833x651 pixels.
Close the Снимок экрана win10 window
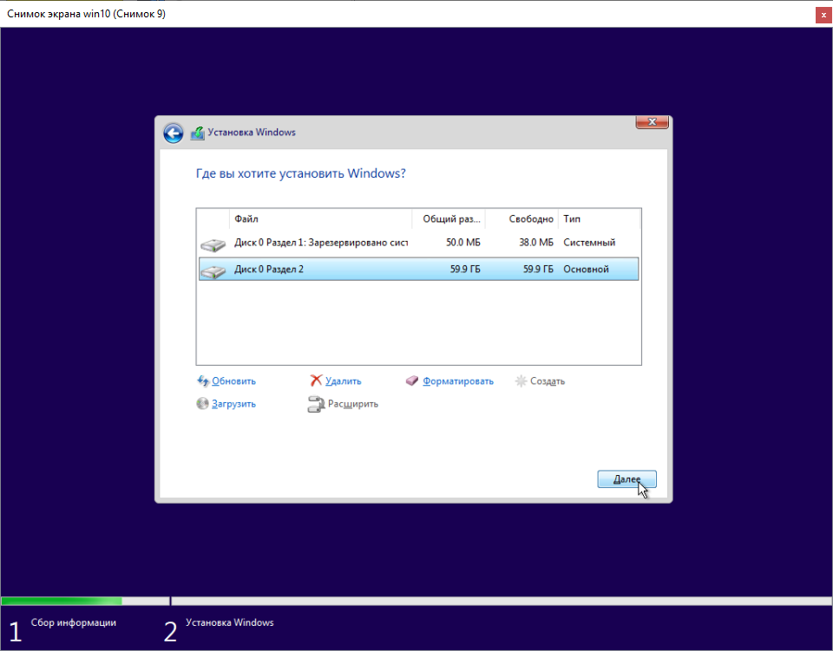(824, 16)
